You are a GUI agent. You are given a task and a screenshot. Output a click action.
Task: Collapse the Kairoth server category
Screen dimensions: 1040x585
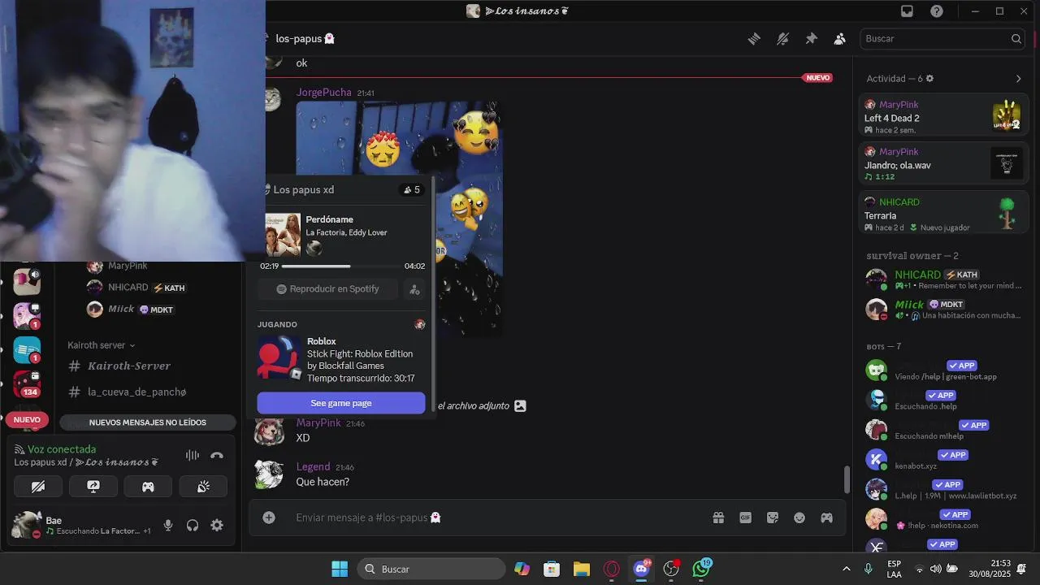[x=102, y=345]
